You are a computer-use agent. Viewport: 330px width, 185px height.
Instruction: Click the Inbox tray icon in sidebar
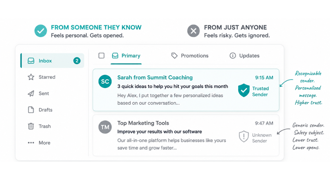31,61
